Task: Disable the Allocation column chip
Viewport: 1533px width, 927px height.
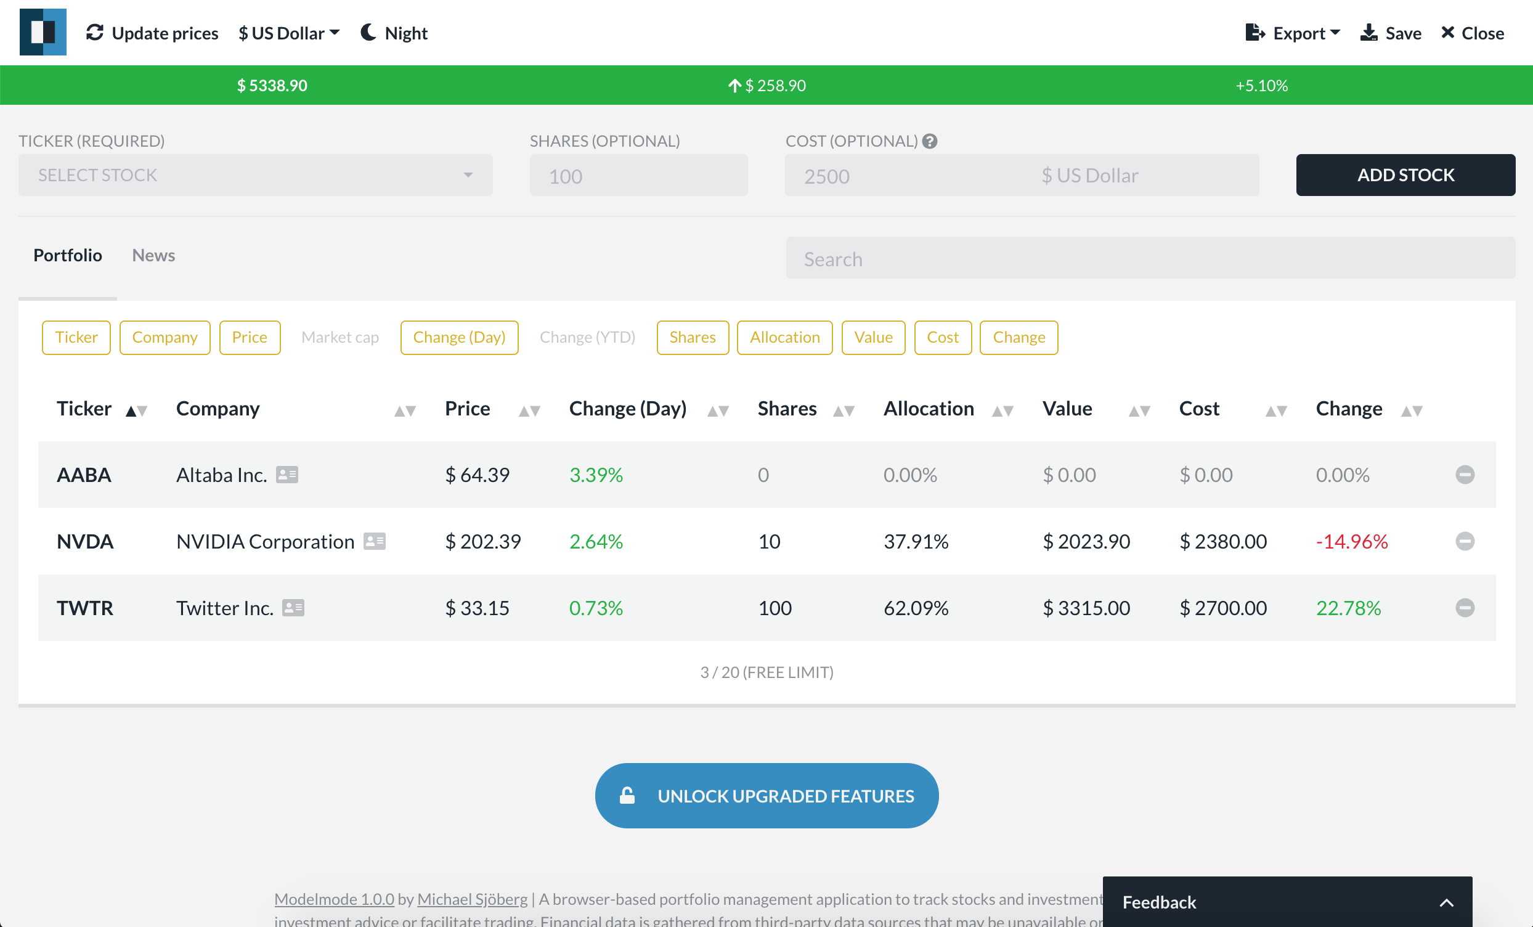Action: [784, 337]
